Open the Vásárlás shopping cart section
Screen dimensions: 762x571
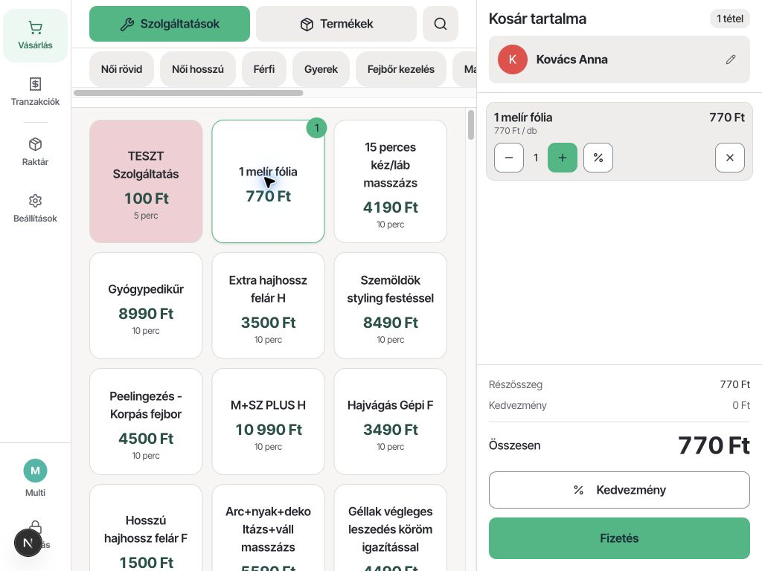click(x=35, y=36)
